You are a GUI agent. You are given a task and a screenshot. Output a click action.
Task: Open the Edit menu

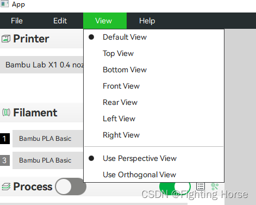pos(60,21)
